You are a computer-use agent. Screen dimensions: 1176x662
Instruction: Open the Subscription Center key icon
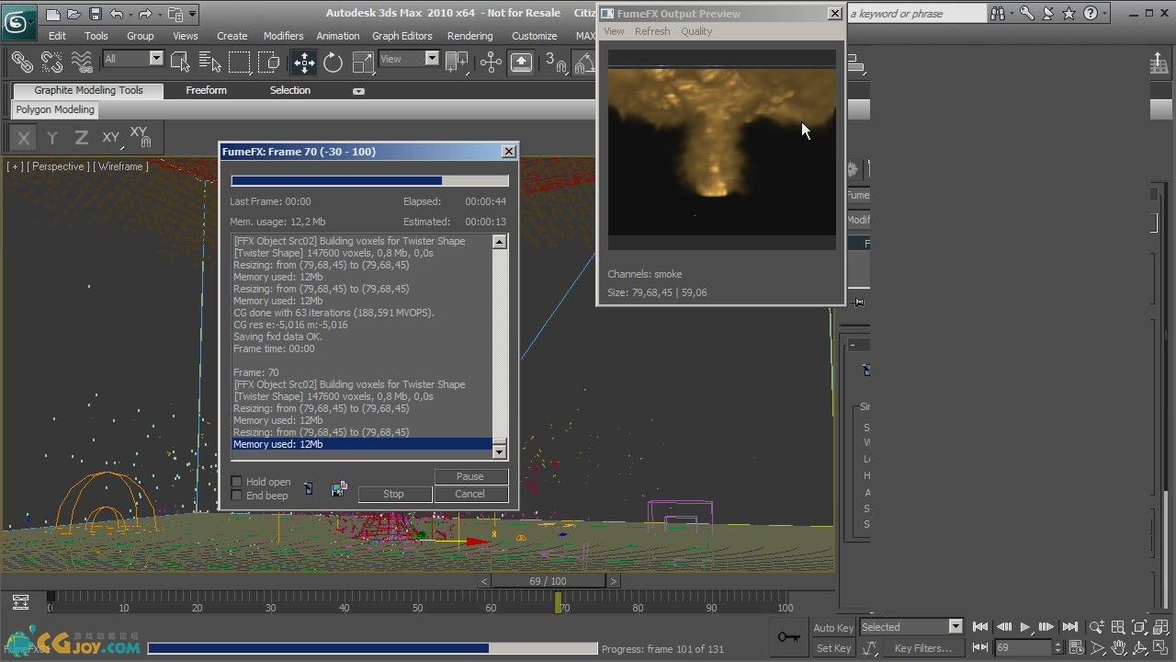pos(1026,14)
